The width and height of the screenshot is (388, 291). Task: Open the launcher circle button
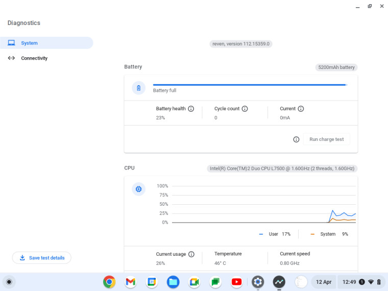[9, 282]
